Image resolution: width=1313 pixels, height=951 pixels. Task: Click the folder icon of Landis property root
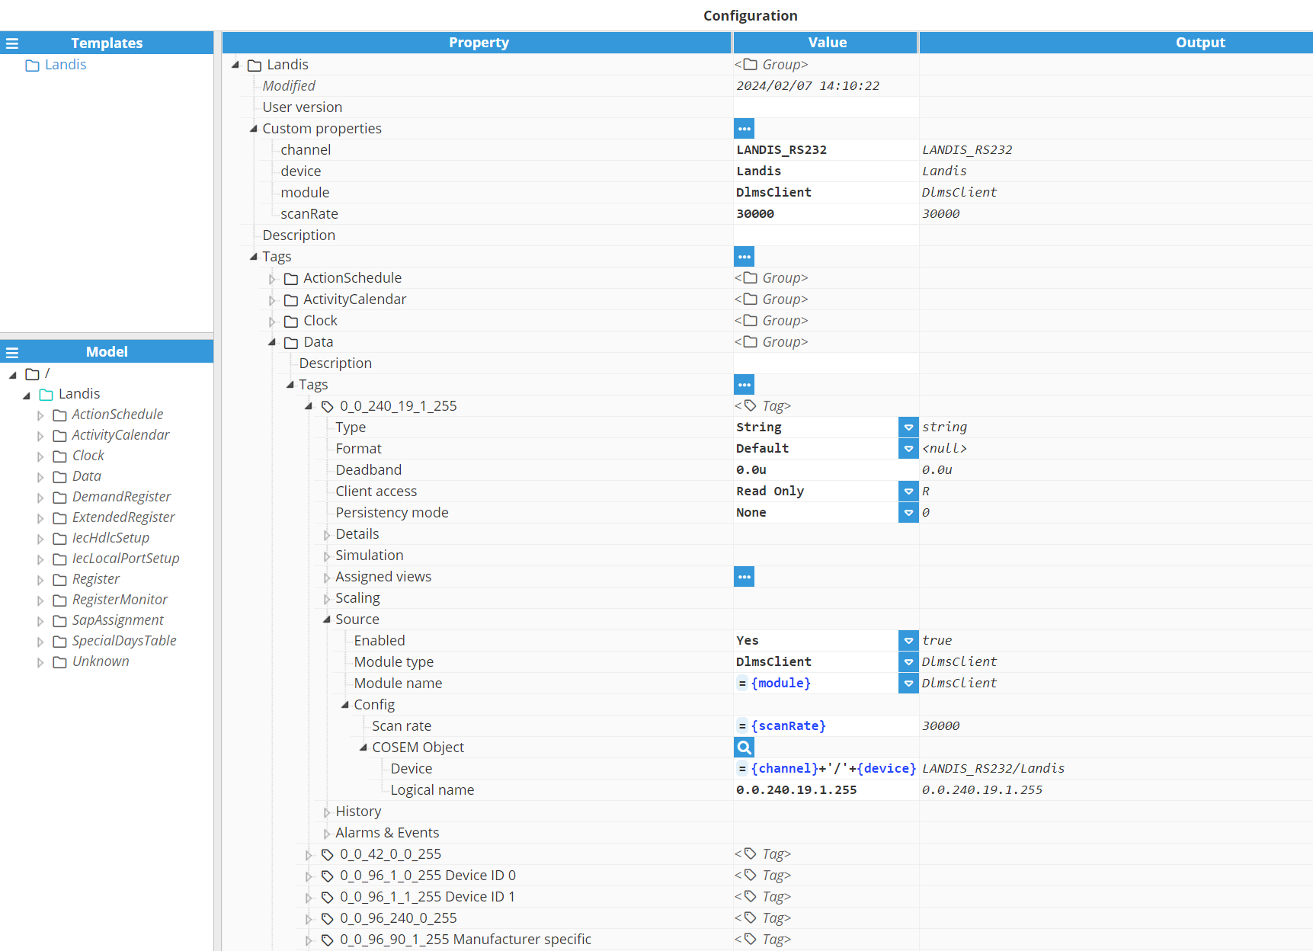(x=255, y=66)
